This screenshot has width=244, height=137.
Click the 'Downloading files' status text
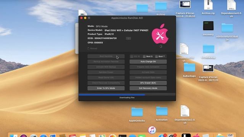127,98
